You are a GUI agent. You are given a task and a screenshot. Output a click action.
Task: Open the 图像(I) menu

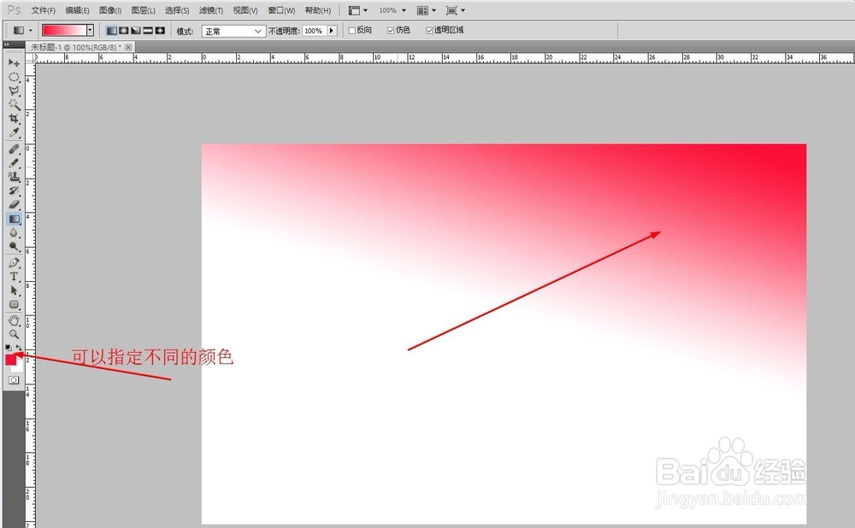[110, 10]
